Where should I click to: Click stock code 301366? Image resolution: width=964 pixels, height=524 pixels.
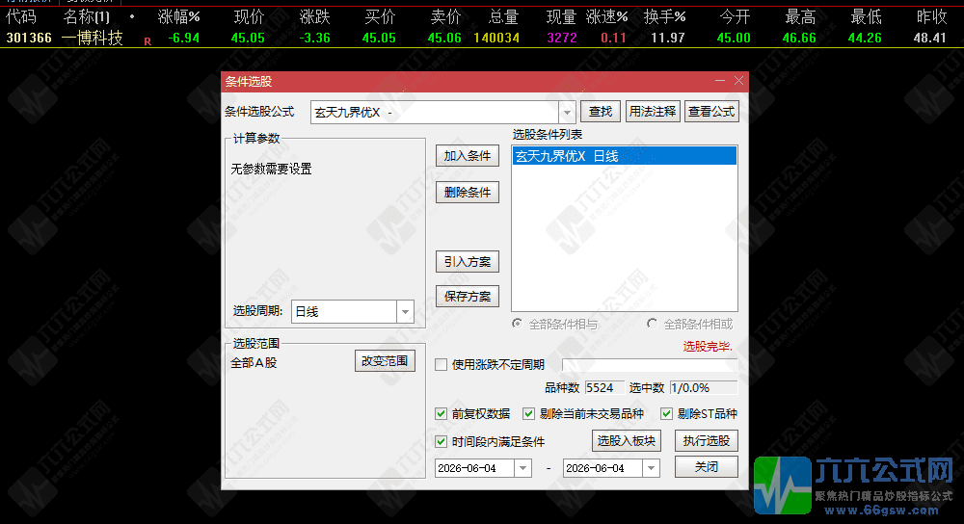[29, 39]
